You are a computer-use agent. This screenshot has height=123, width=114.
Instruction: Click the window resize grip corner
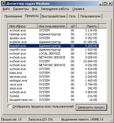click(x=112, y=120)
